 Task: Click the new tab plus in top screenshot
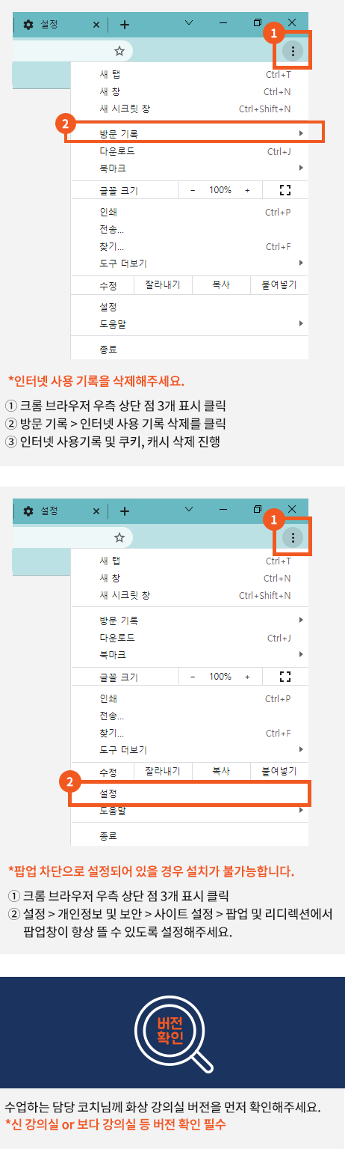point(125,25)
